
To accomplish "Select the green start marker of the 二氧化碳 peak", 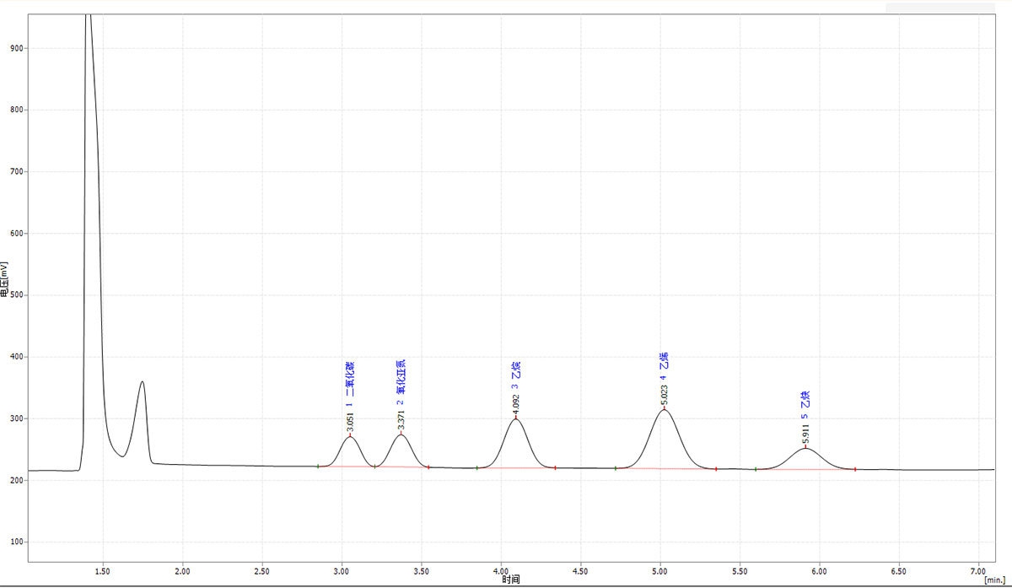I will (318, 466).
